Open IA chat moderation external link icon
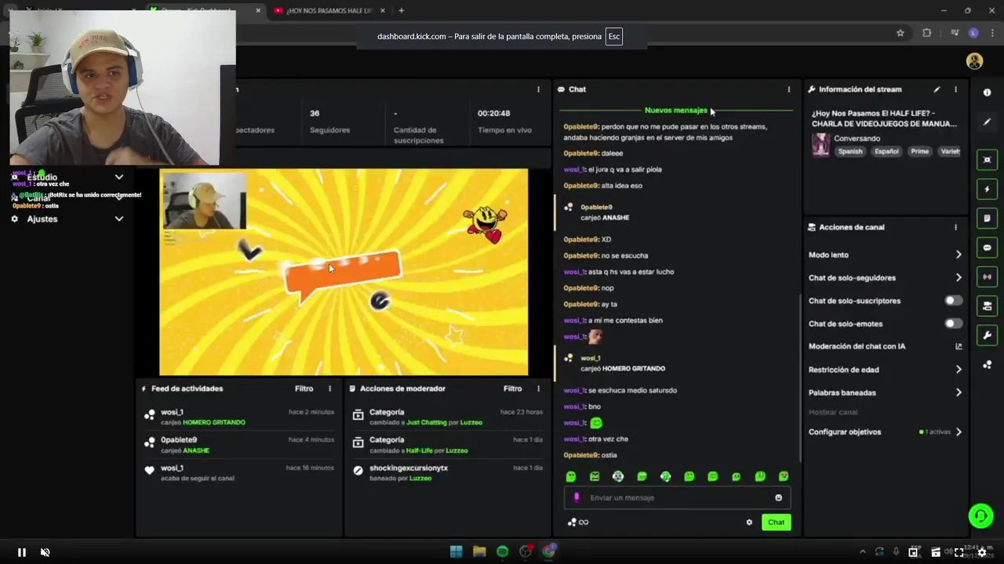The width and height of the screenshot is (1004, 564). tap(959, 346)
